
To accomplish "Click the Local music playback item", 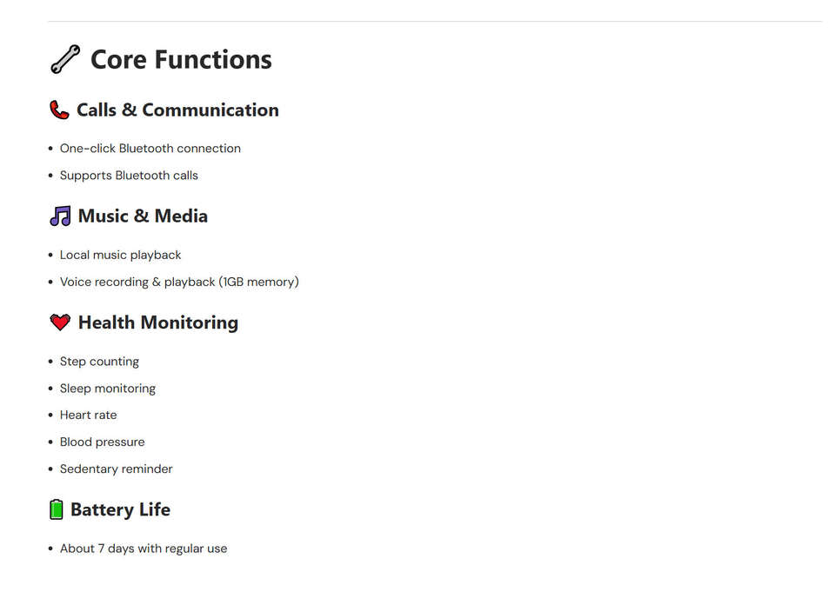I will tap(120, 256).
